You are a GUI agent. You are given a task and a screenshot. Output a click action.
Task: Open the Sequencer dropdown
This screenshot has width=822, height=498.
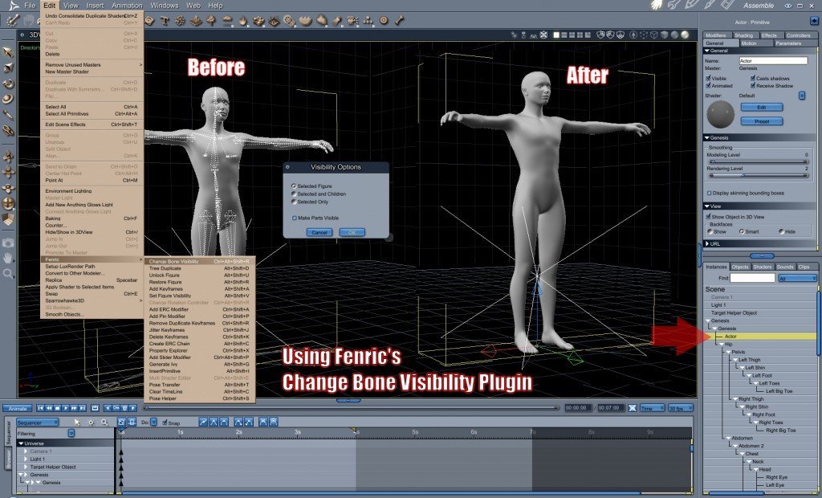click(37, 422)
